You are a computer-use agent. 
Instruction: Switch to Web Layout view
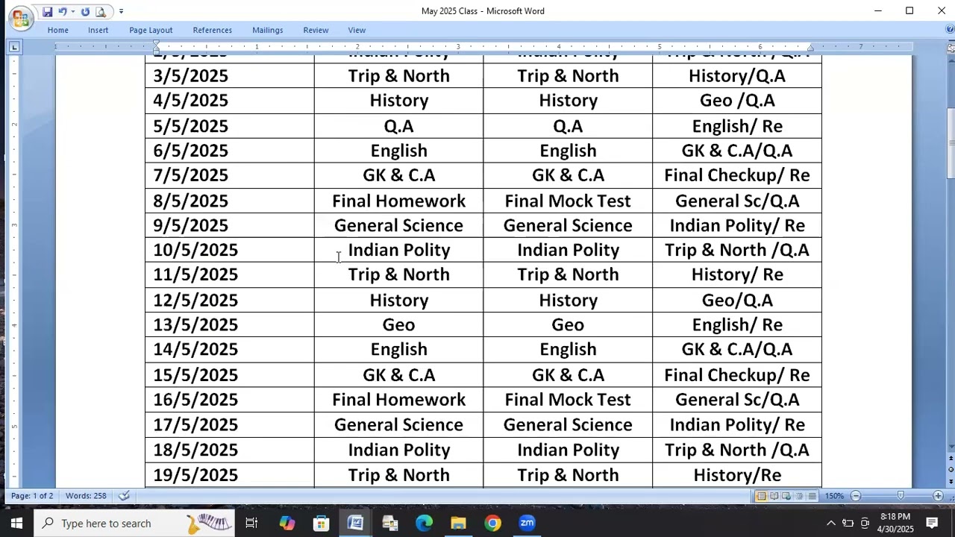[786, 496]
